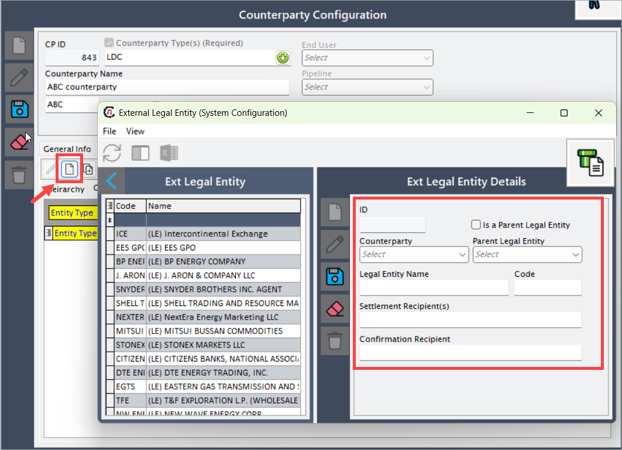Select the DTE ENERGY TRADING, INC. row
The height and width of the screenshot is (450, 622).
click(x=203, y=373)
